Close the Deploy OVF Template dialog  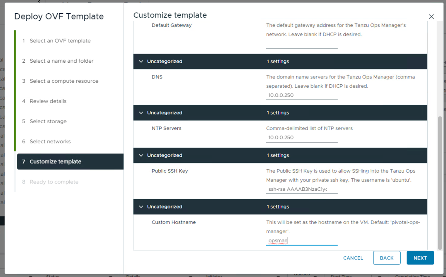[431, 17]
